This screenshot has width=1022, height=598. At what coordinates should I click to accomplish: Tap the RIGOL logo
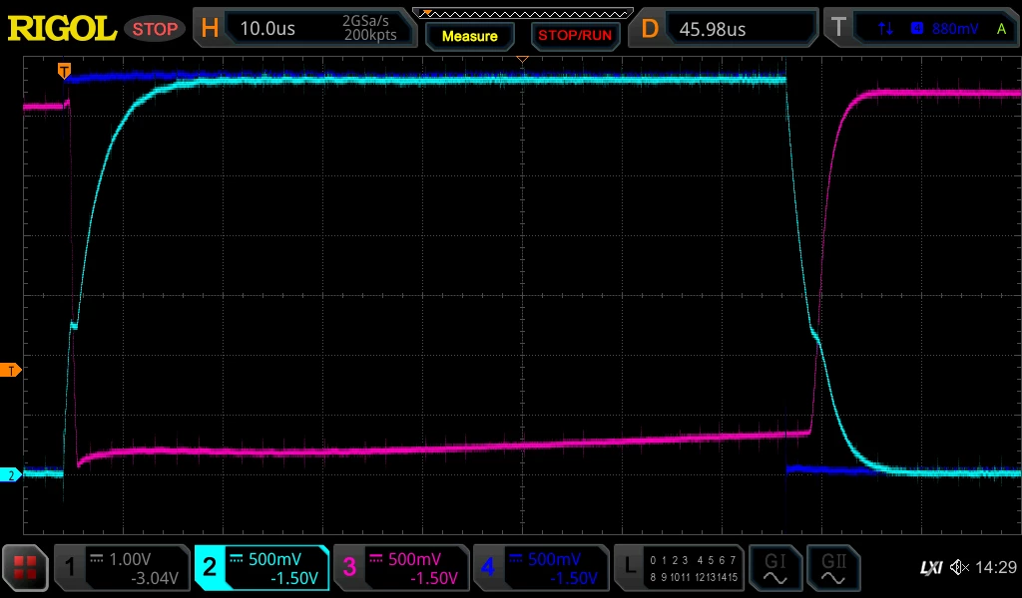click(x=62, y=29)
